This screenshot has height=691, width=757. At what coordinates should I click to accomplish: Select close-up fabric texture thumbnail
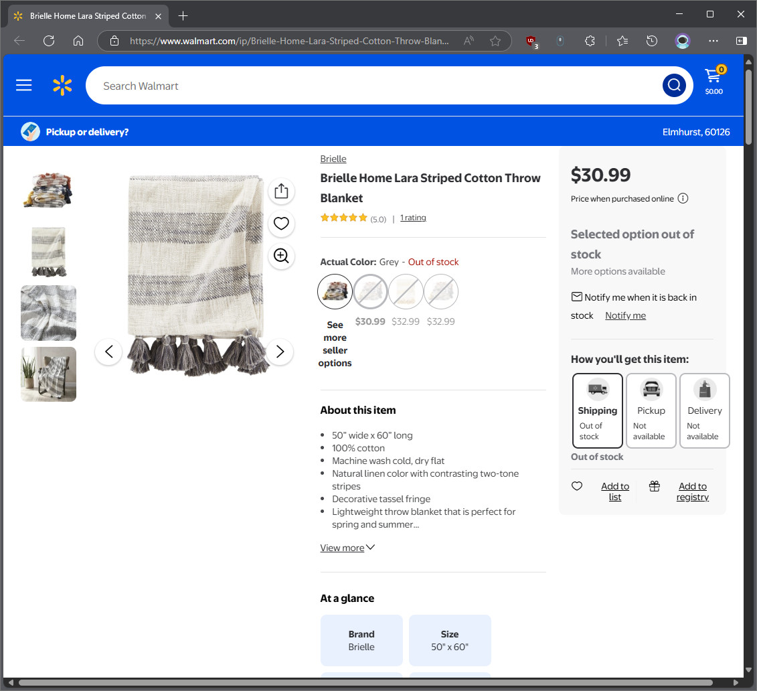pos(48,313)
